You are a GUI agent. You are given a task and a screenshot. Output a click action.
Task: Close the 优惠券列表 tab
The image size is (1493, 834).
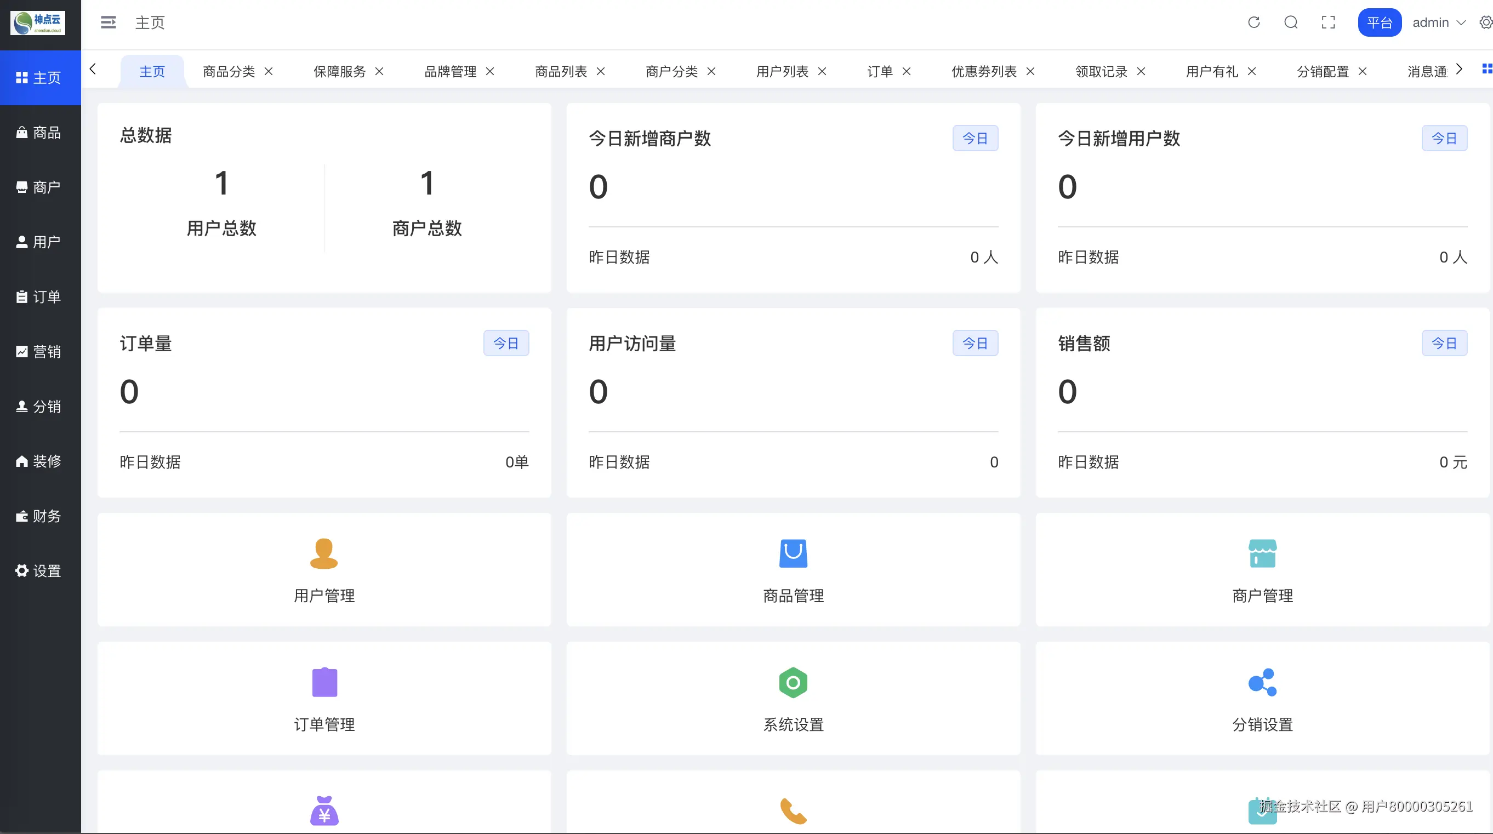click(1030, 71)
